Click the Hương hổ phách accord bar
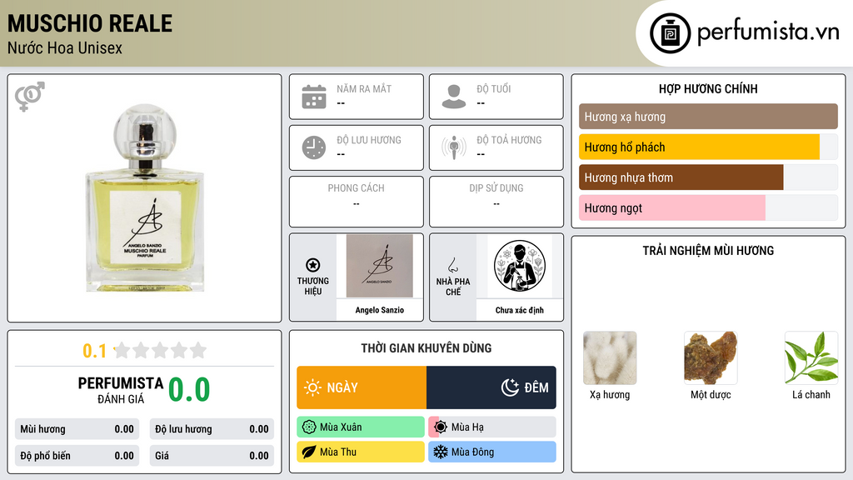The width and height of the screenshot is (853, 480). coord(708,147)
